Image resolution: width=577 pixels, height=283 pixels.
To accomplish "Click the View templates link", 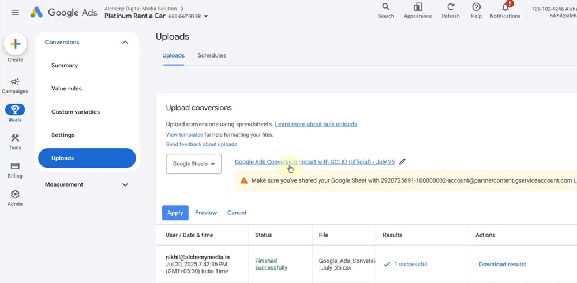I will [185, 134].
